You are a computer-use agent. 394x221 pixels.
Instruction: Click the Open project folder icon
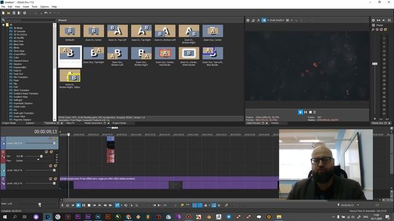pyautogui.click(x=9, y=13)
